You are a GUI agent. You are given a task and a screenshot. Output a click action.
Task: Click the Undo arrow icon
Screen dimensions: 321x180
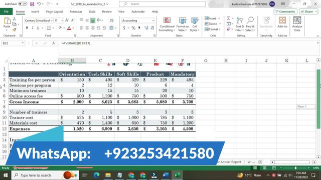click(x=39, y=4)
